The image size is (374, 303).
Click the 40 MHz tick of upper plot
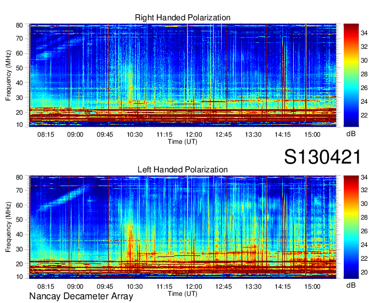19,83
